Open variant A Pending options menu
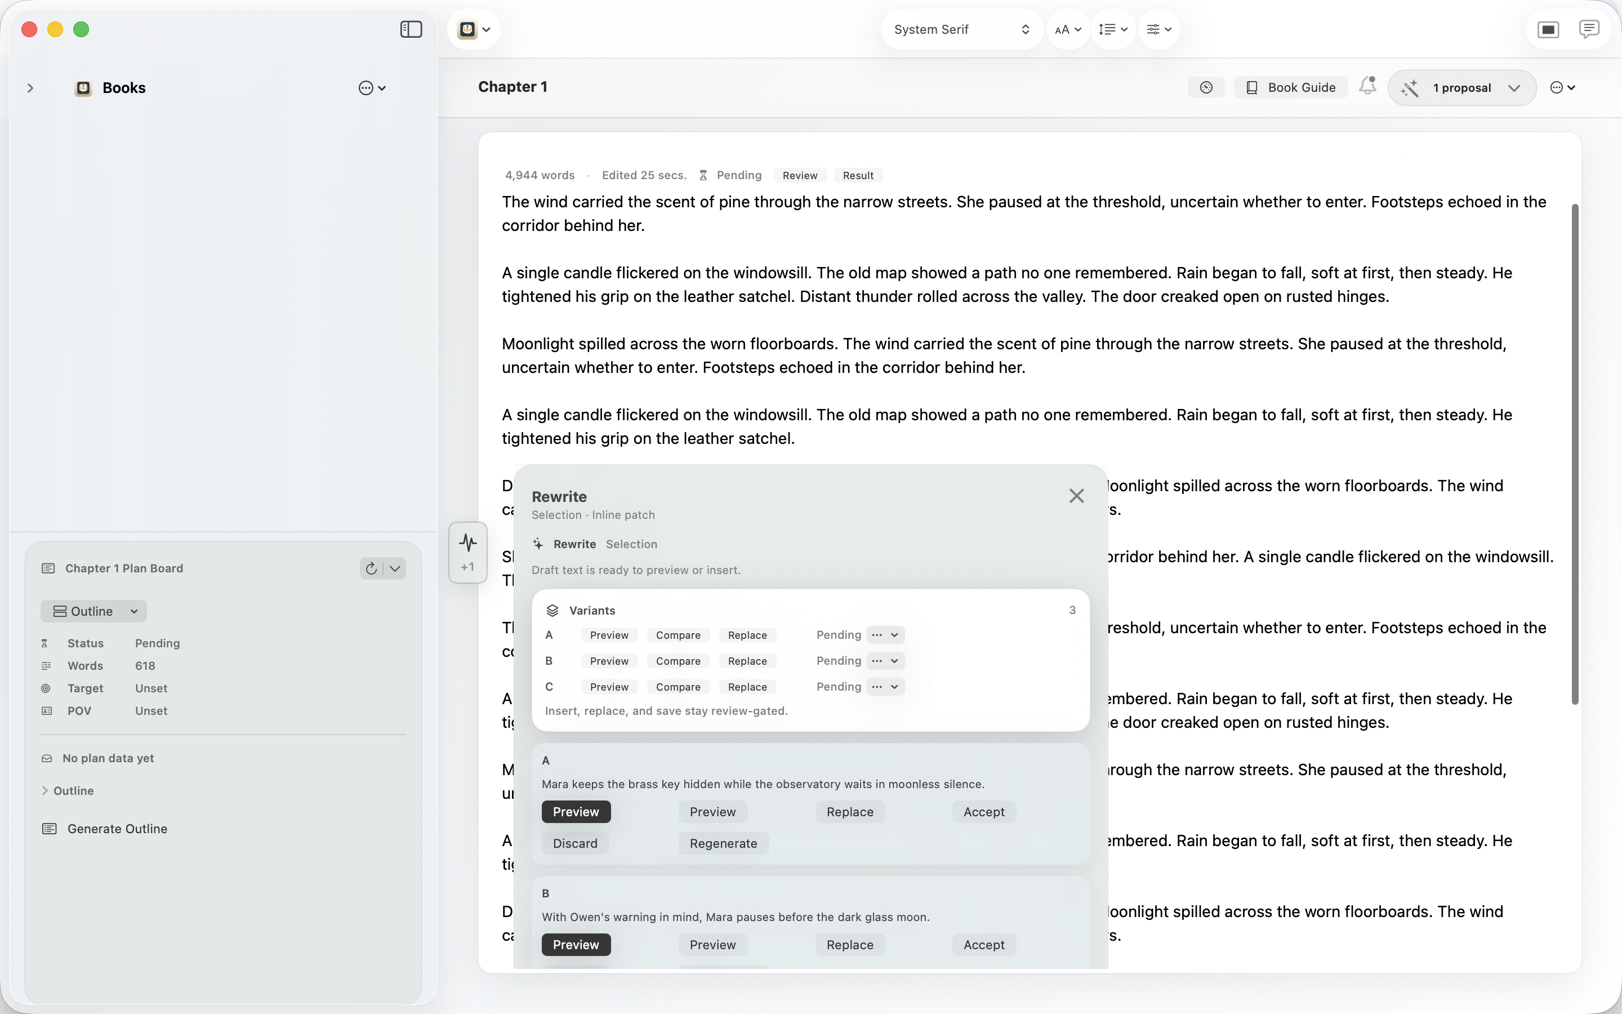The image size is (1622, 1014). tap(885, 634)
